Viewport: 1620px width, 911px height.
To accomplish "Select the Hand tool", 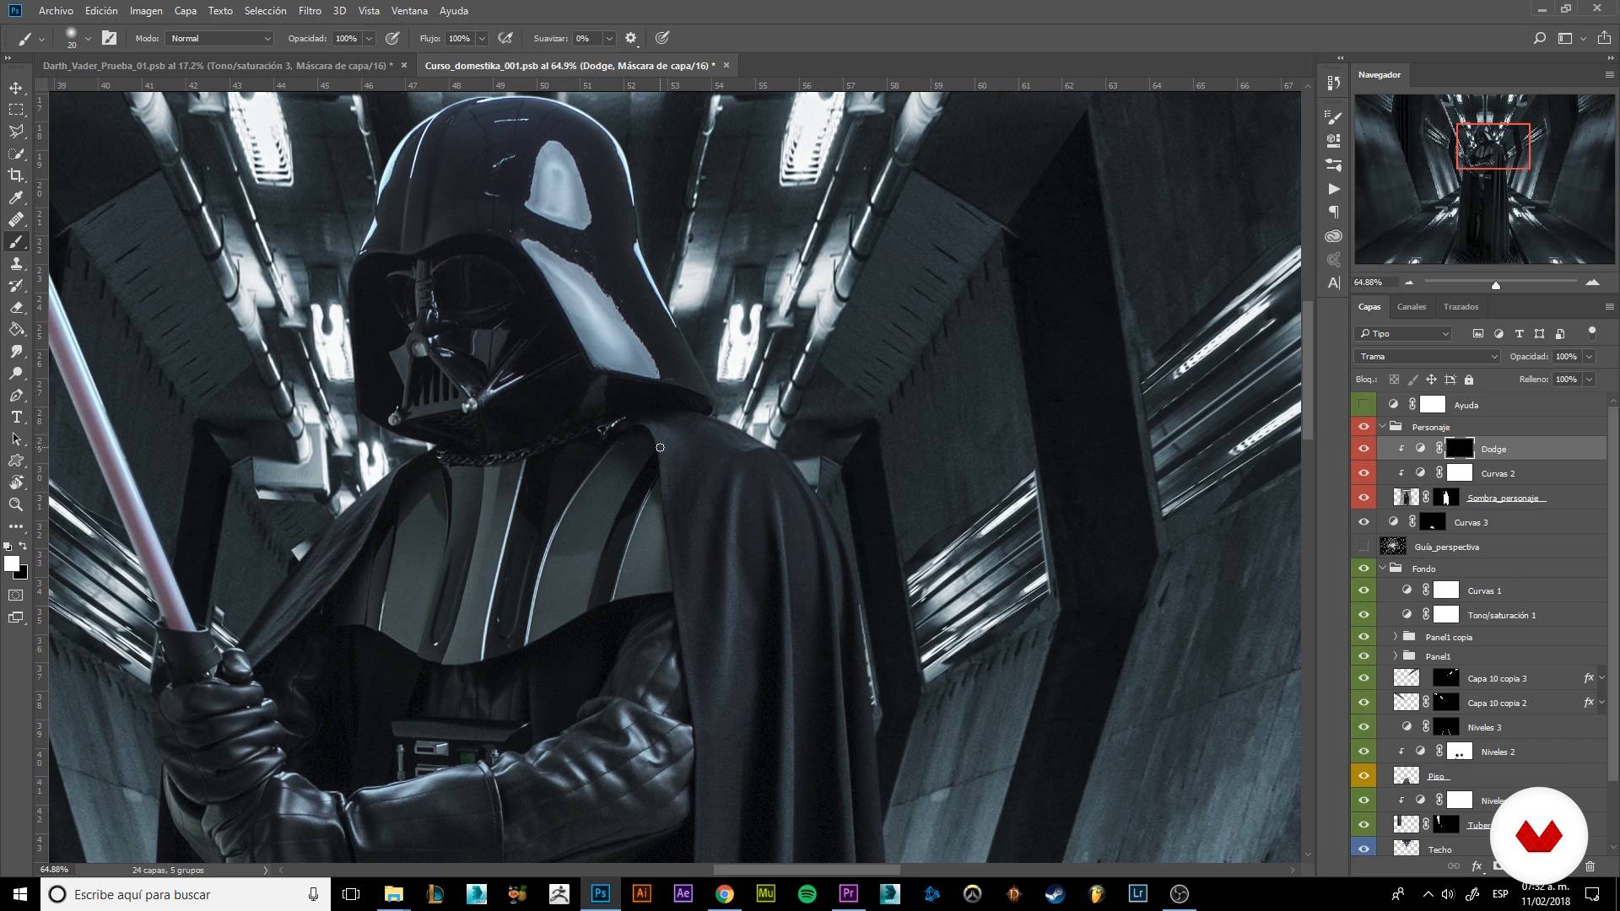I will (16, 482).
